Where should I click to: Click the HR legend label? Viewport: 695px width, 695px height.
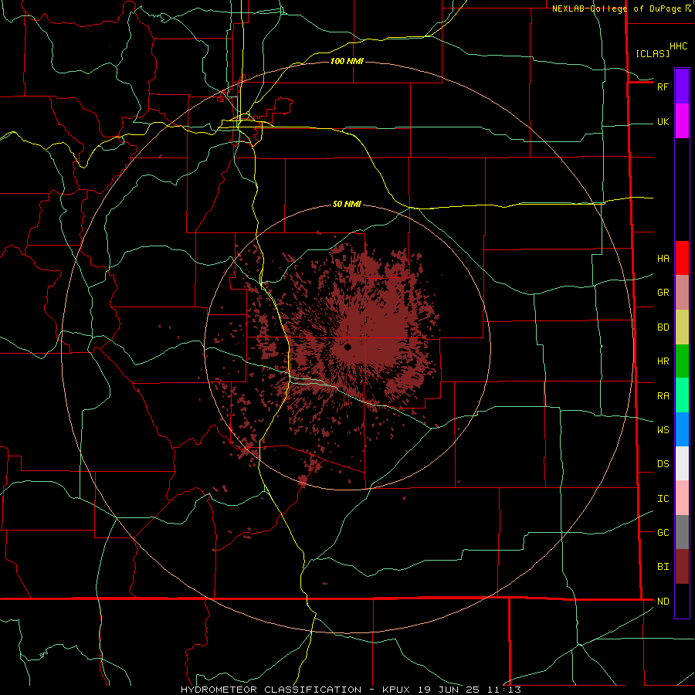663,361
